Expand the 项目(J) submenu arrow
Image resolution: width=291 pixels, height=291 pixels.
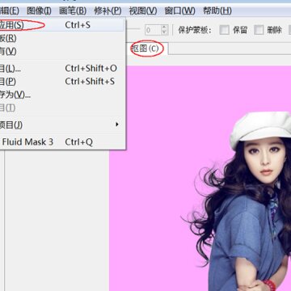[117, 124]
